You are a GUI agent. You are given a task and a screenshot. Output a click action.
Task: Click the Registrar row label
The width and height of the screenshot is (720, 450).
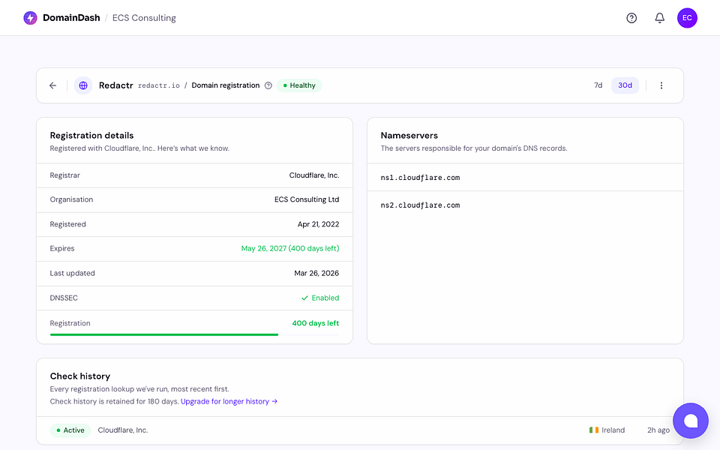64,175
